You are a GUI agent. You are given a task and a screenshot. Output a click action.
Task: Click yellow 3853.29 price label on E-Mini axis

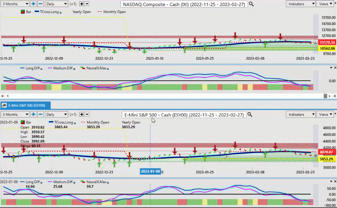pyautogui.click(x=327, y=159)
